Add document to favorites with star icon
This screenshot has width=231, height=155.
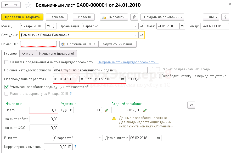coord(28,5)
